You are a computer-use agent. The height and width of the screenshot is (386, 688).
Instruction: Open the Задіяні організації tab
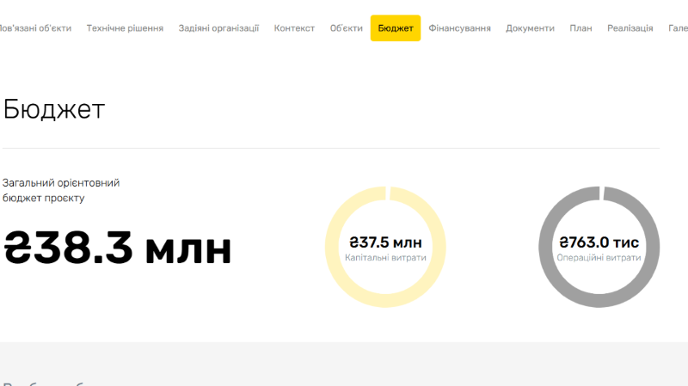tap(218, 28)
